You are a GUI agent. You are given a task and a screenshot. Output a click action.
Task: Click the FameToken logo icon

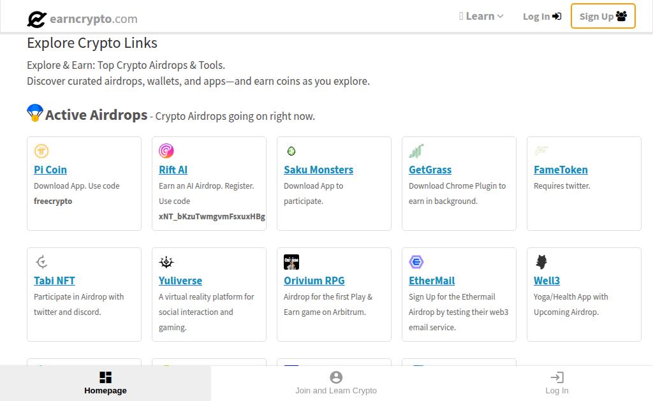point(541,150)
